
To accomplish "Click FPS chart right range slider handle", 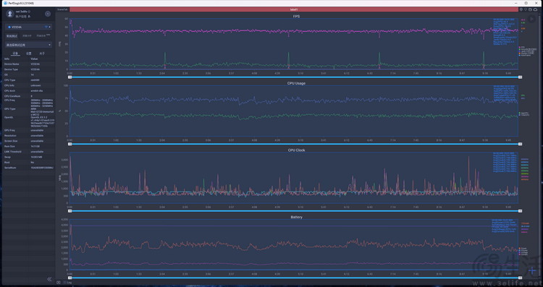I will pos(520,77).
